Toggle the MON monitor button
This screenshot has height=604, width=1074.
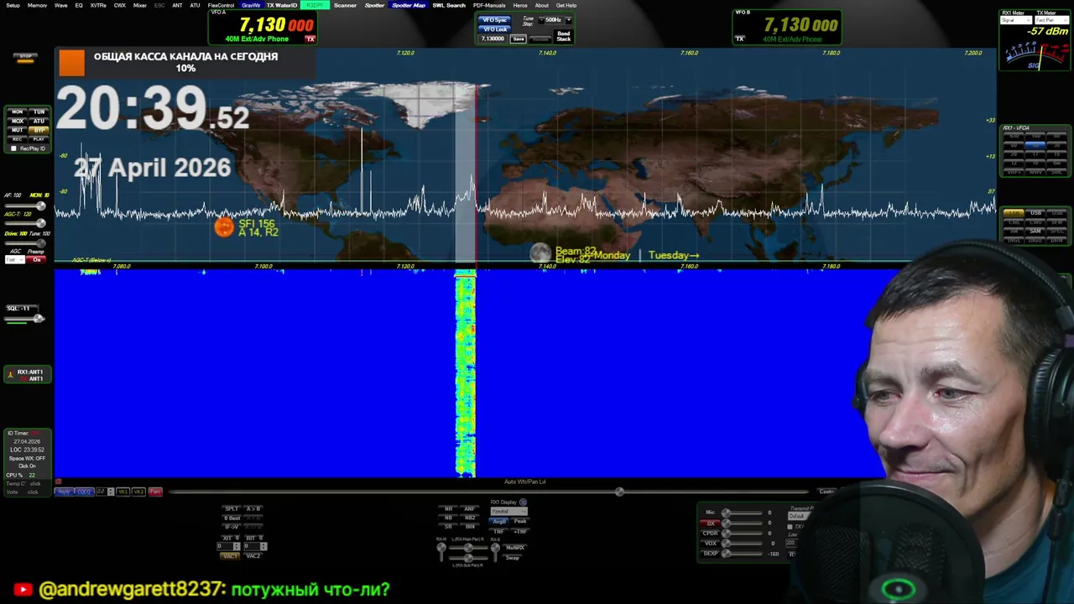tap(17, 112)
